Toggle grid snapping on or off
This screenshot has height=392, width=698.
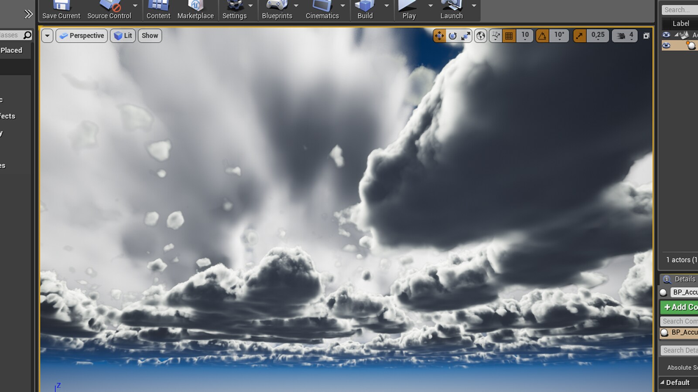(x=509, y=36)
